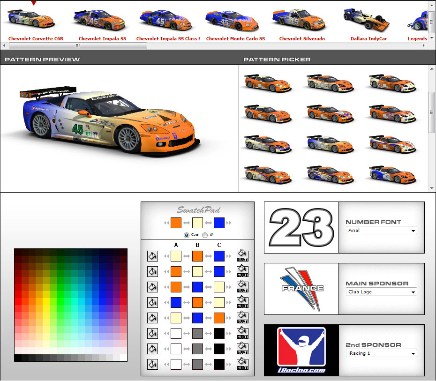
Task: Open the Number Font dropdown
Action: (382, 231)
